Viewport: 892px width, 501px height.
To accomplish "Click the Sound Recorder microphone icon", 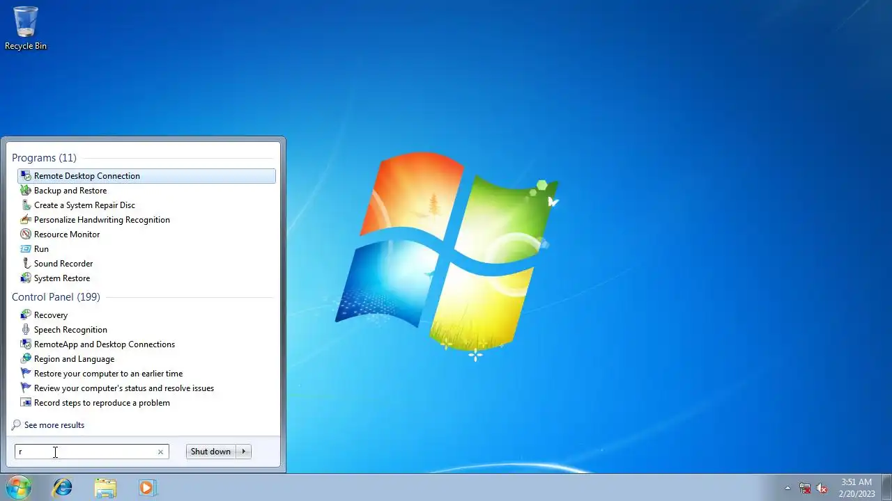I will click(x=26, y=264).
